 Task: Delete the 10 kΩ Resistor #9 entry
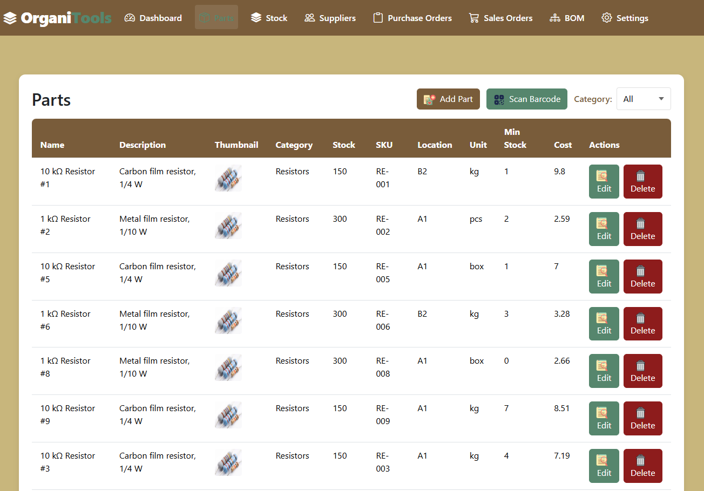point(642,419)
